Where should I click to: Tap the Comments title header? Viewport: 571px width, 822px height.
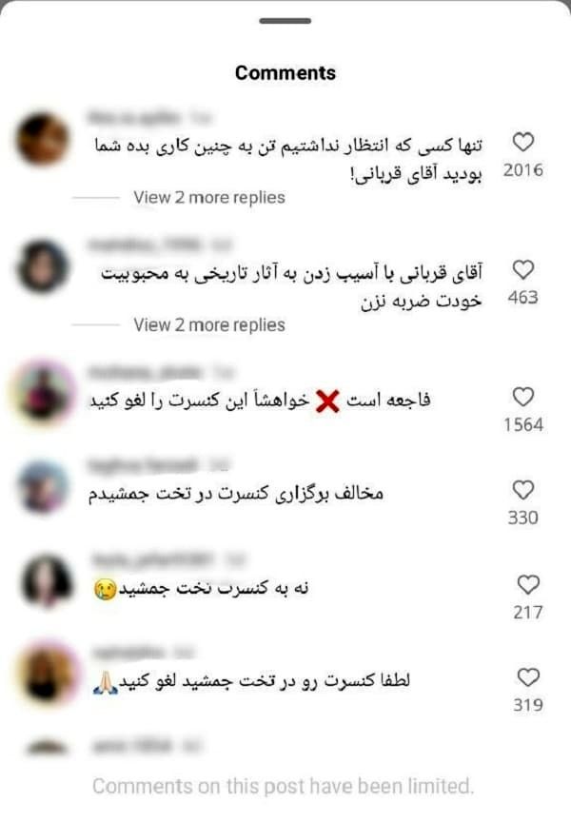click(285, 73)
